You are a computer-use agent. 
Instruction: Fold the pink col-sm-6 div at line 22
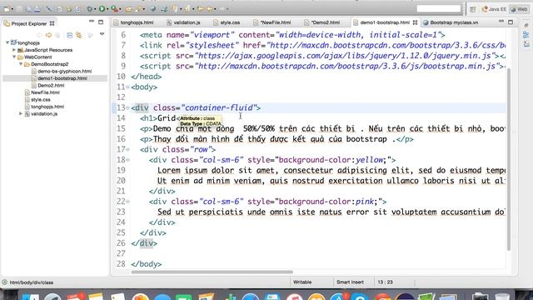128,202
